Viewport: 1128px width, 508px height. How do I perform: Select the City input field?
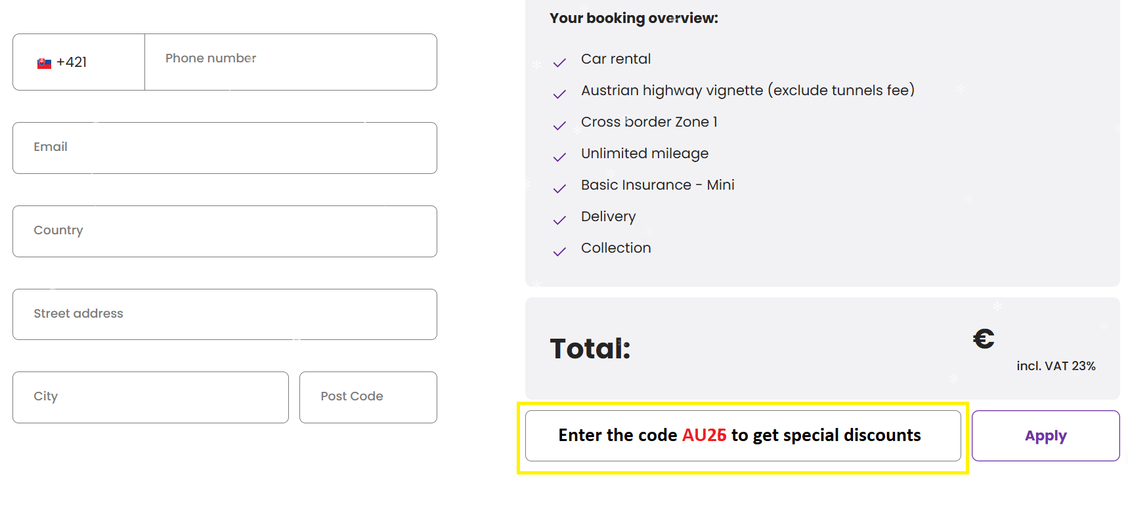coord(150,397)
